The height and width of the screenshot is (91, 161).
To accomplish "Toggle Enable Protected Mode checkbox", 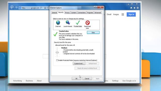I will click(x=57, y=60).
